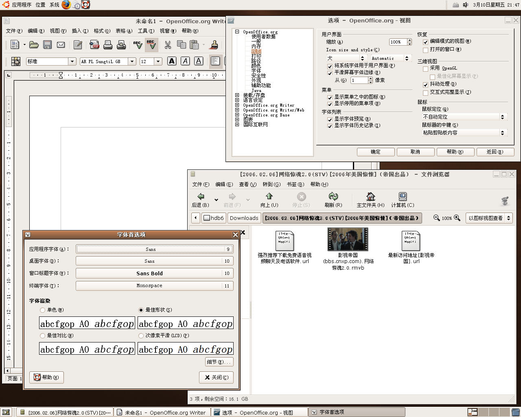This screenshot has width=521, height=417.
Task: Toggle show inactive menu items checkbox
Action: 330,104
